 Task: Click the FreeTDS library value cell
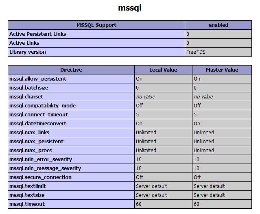click(218, 52)
